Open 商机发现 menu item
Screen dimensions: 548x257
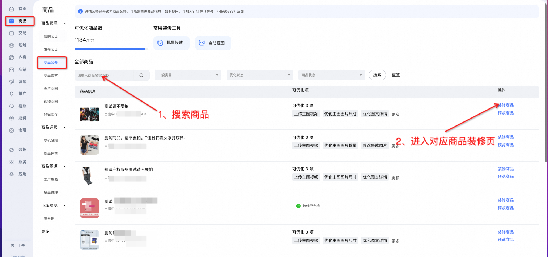point(51,141)
